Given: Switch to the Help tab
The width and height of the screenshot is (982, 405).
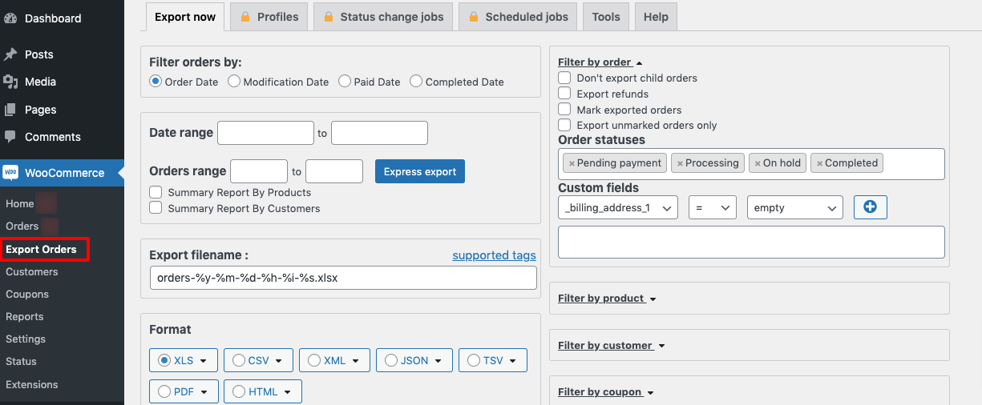Looking at the screenshot, I should tap(656, 17).
